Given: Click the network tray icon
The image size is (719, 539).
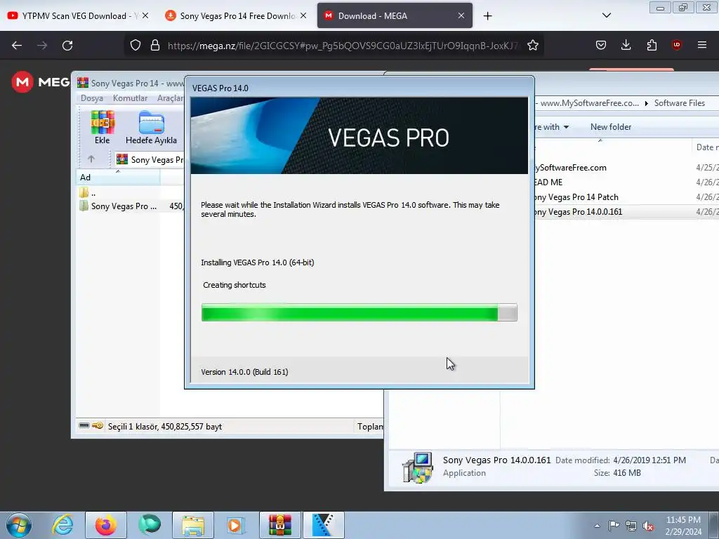Looking at the screenshot, I should [631, 526].
